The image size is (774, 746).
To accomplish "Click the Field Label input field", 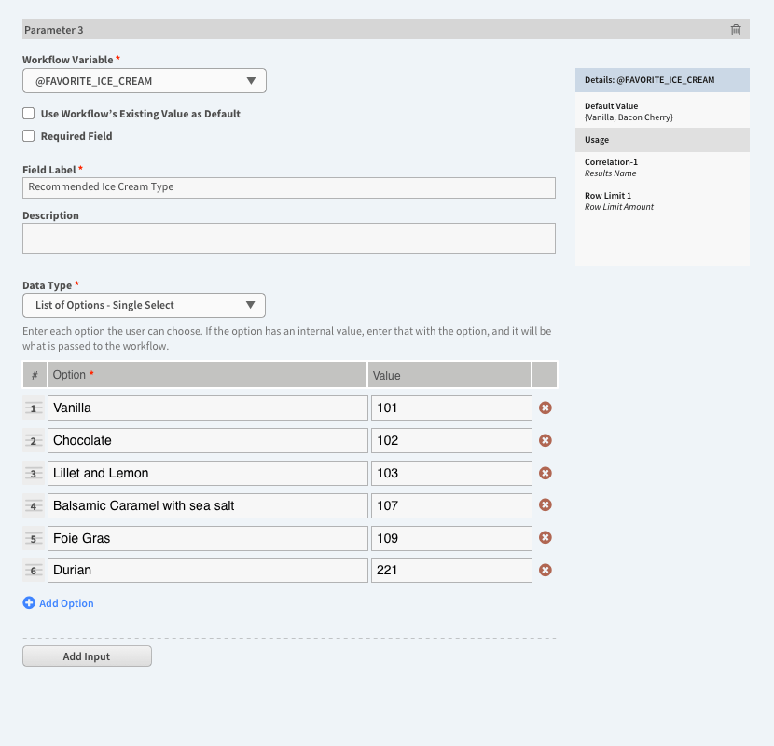I will [x=289, y=187].
